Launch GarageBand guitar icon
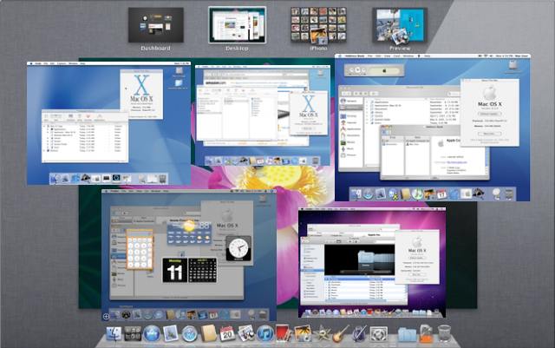Screen dimensions: 555x348 (x=341, y=334)
